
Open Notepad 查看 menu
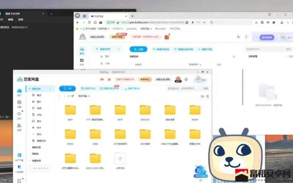click(x=21, y=19)
